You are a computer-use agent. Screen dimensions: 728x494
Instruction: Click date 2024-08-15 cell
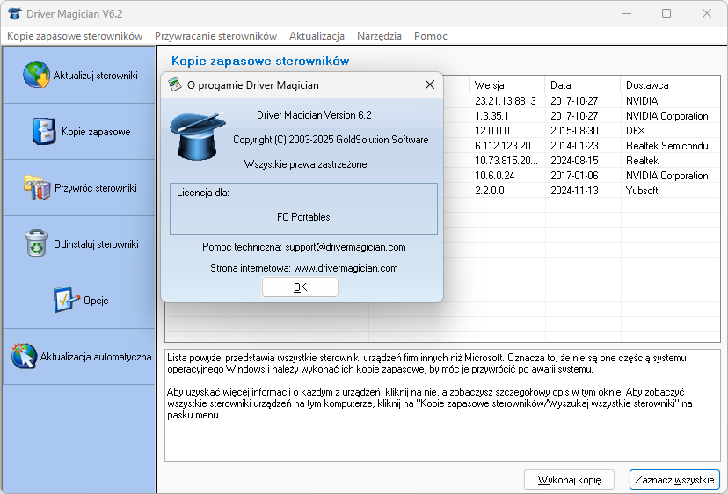pos(574,161)
